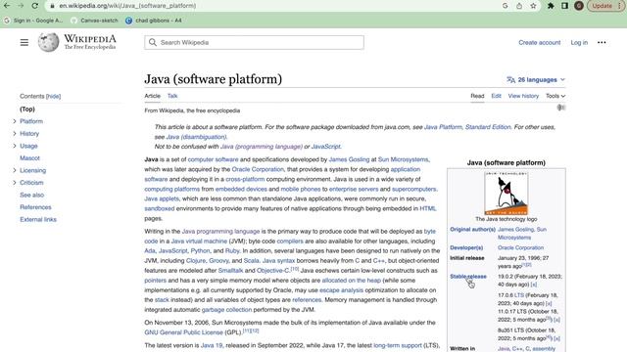The width and height of the screenshot is (627, 352).
Task: Open the Java (programming language) link
Action: point(262,147)
